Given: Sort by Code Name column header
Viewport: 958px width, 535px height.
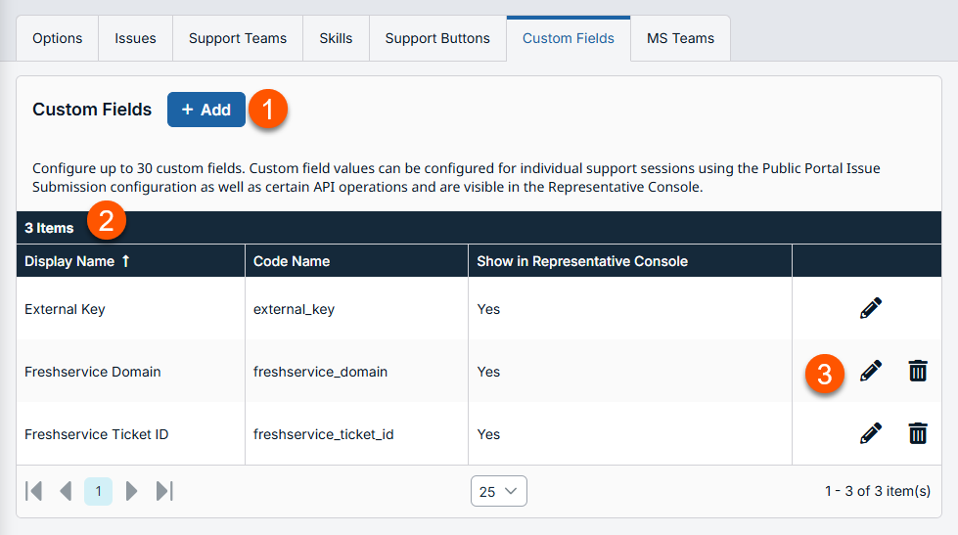Looking at the screenshot, I should [x=292, y=261].
